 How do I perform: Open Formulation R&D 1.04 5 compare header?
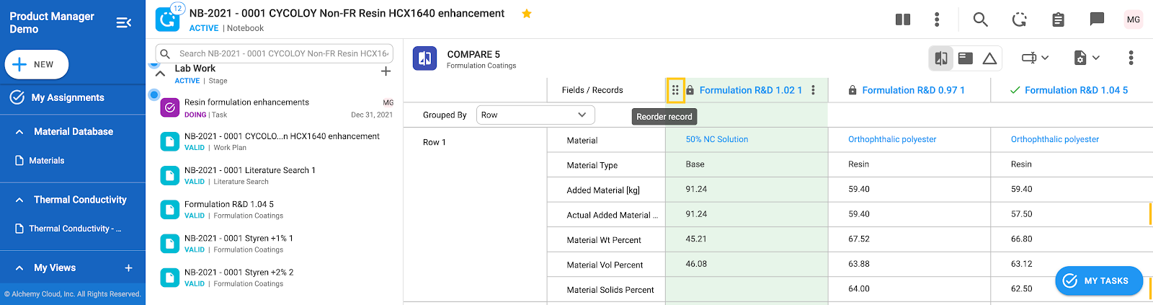(1076, 90)
